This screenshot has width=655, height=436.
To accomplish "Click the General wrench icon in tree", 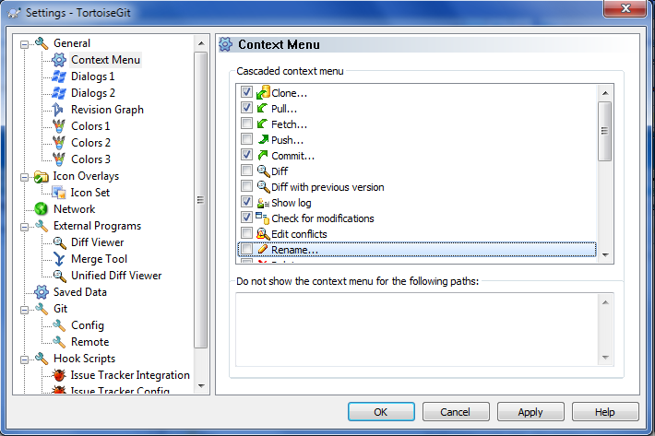I will [42, 43].
